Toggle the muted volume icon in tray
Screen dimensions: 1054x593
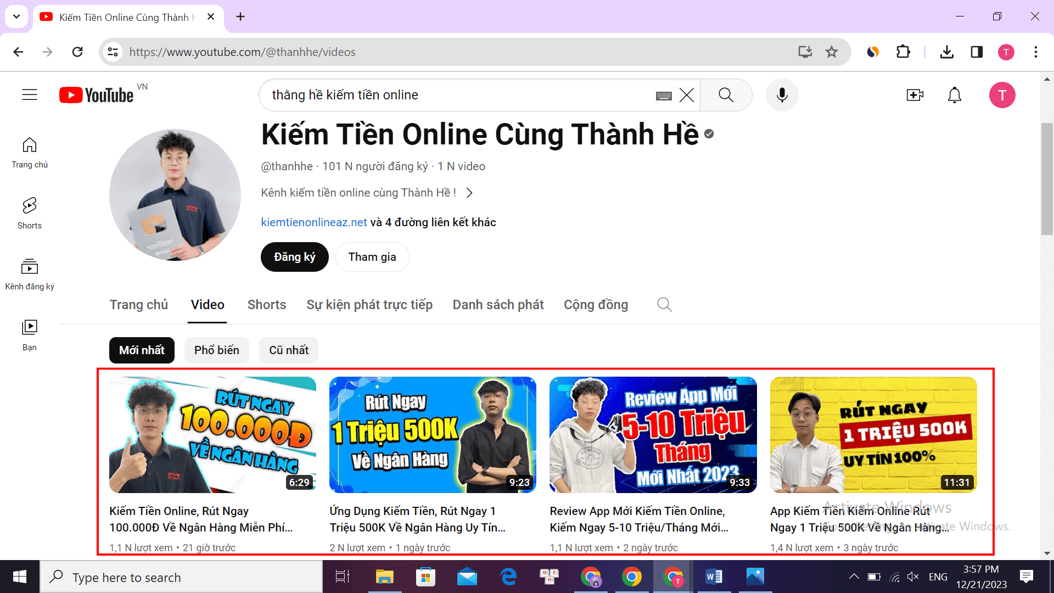click(913, 577)
